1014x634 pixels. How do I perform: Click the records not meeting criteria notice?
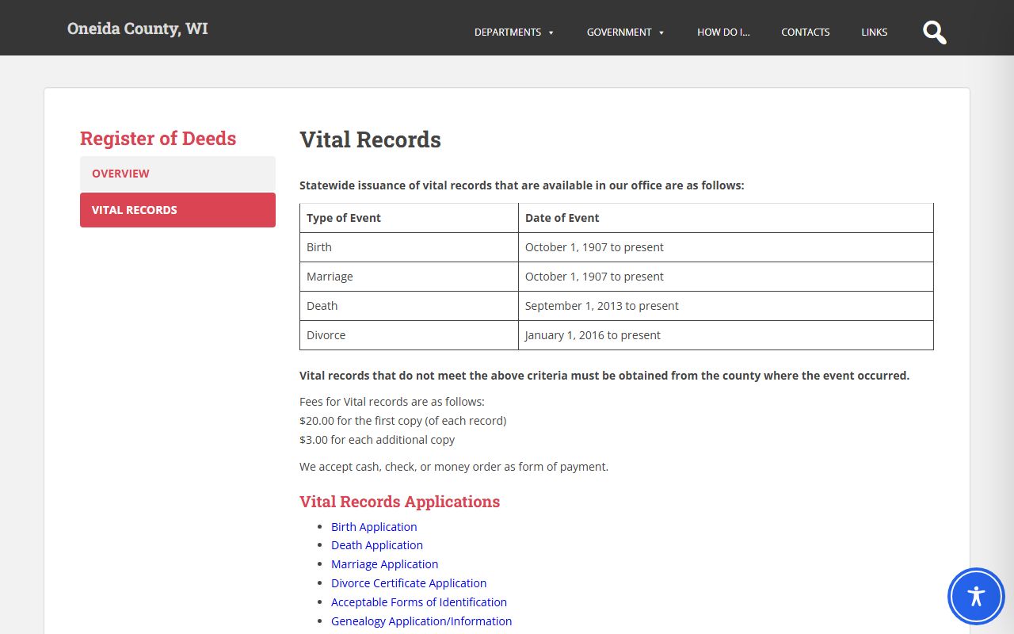[604, 376]
